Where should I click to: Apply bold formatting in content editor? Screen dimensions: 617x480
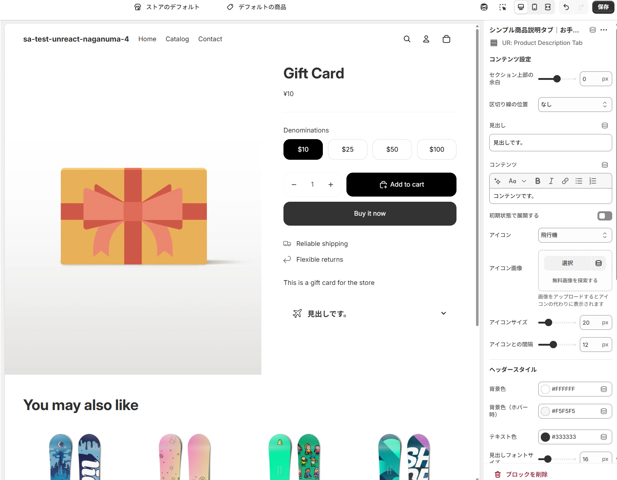click(x=537, y=181)
